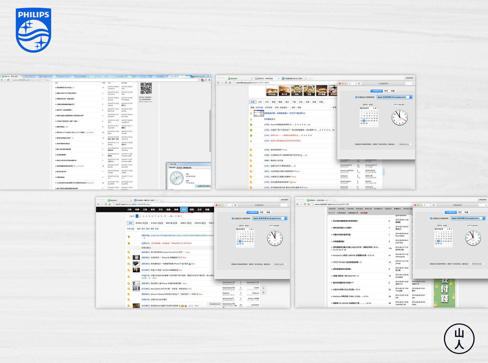
Task: Click vertical scrollbar in top-left mobile01 window
Action: pos(210,131)
